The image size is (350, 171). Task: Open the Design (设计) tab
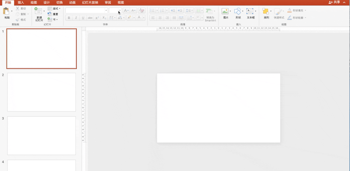pos(47,2)
